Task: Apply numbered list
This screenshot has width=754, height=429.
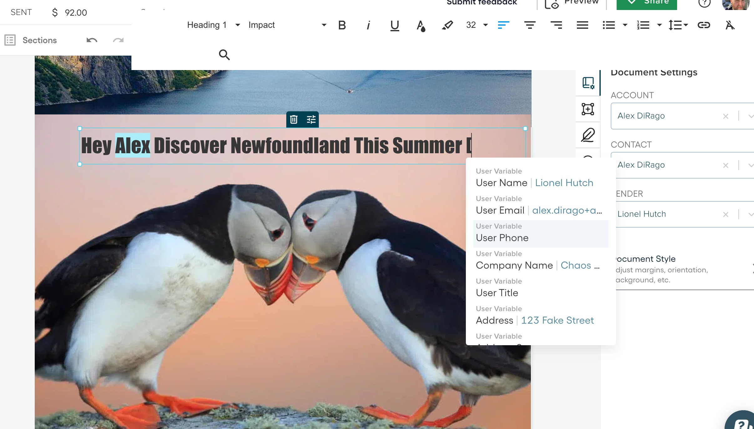Action: (x=643, y=25)
